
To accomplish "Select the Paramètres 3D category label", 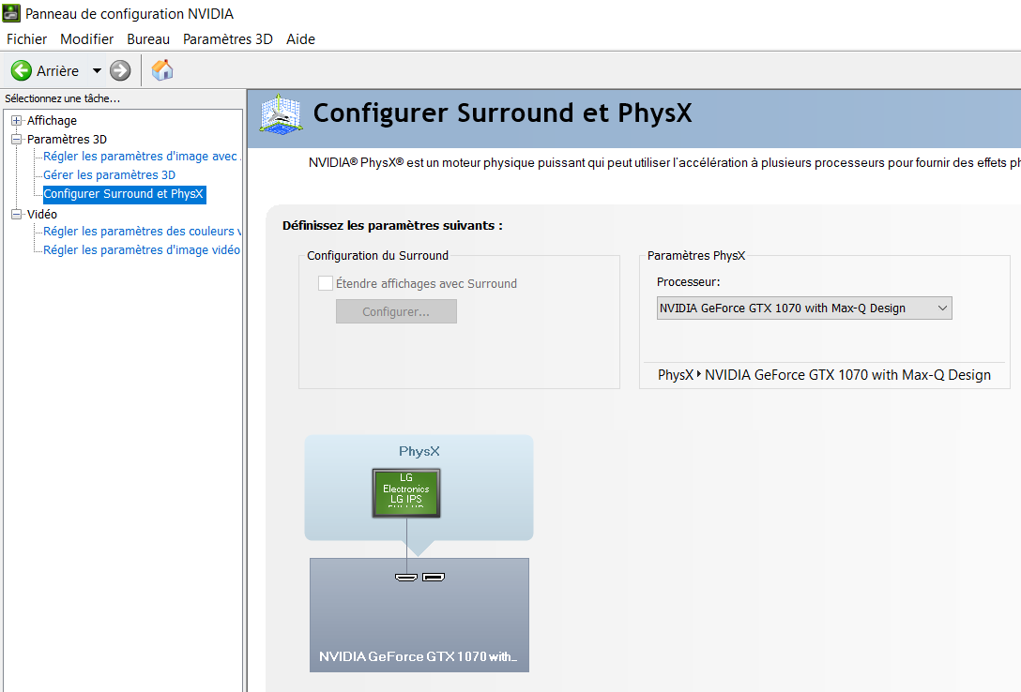I will (67, 139).
